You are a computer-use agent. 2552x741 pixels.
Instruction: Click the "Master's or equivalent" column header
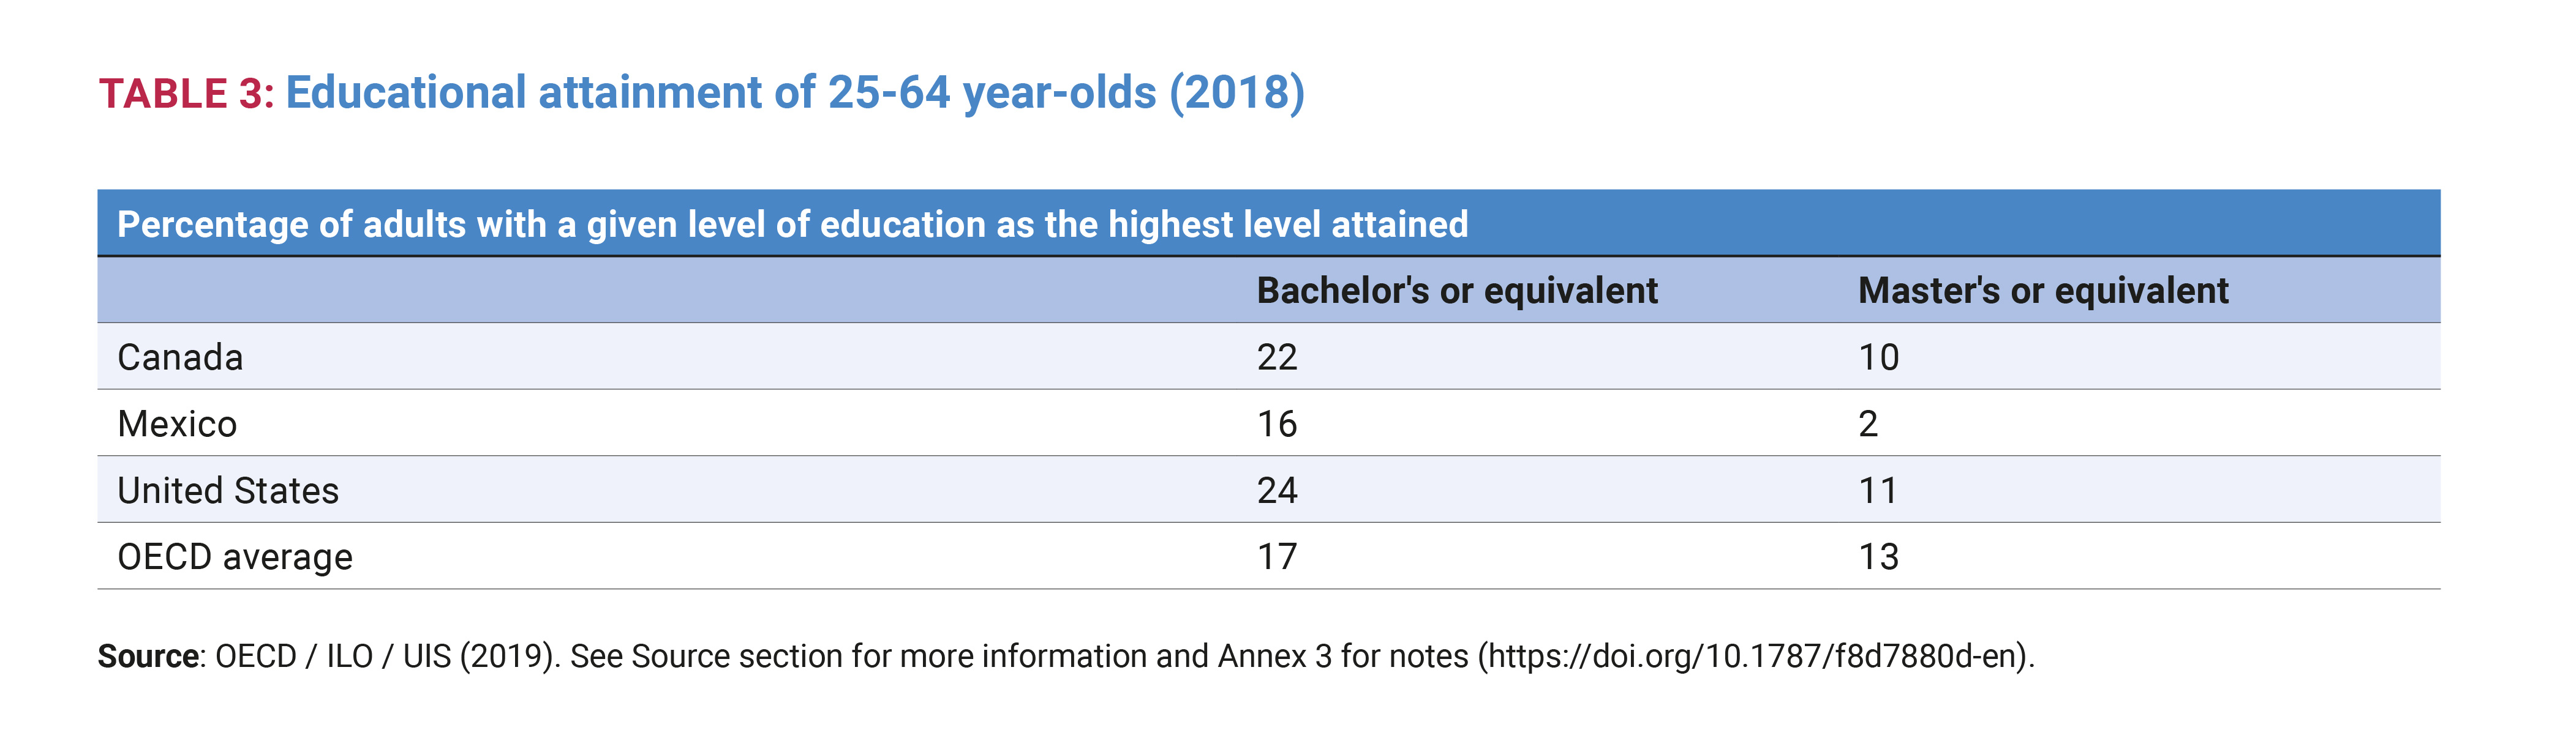[x=2043, y=291]
